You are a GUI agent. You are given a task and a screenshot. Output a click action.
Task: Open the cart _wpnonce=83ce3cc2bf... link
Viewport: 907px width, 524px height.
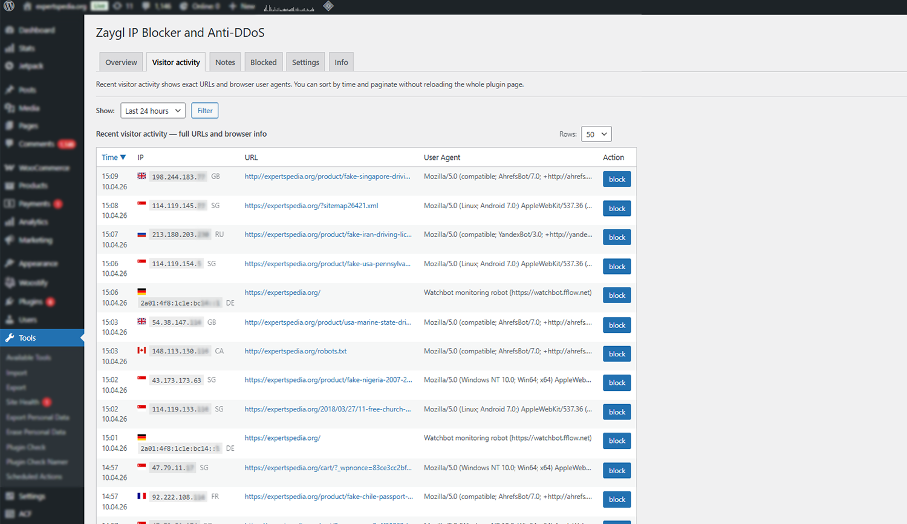328,468
